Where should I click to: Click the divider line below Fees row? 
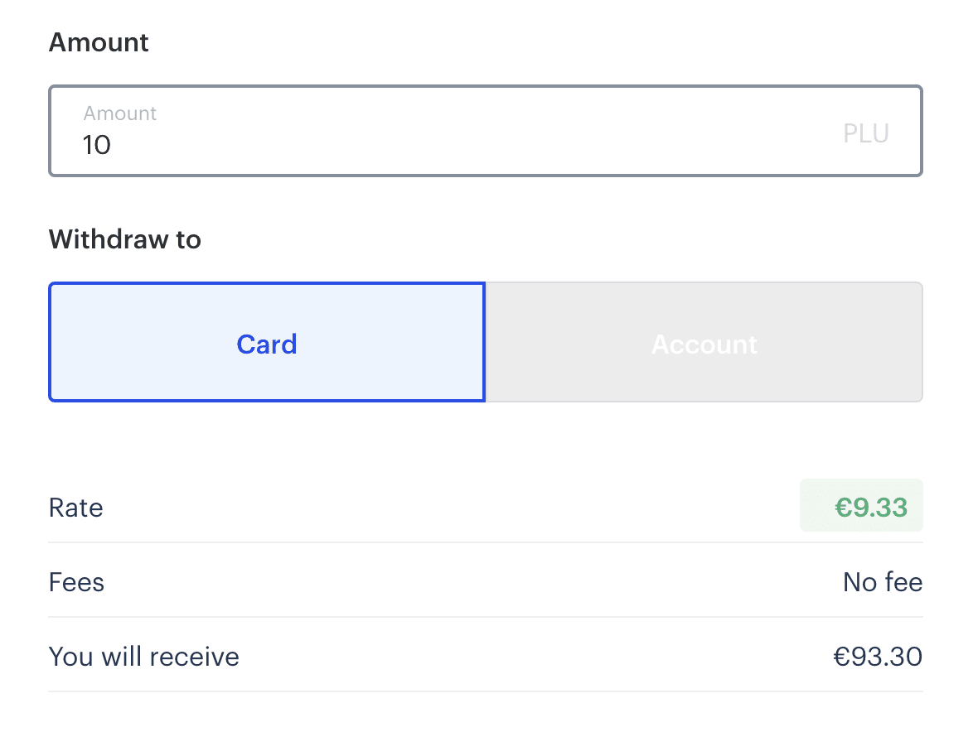pyautogui.click(x=485, y=617)
